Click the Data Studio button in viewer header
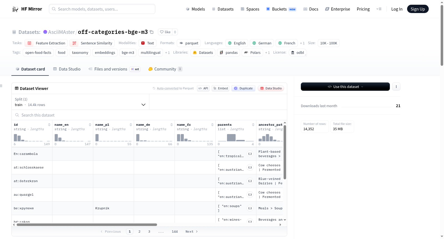The height and width of the screenshot is (239, 444). 271,88
